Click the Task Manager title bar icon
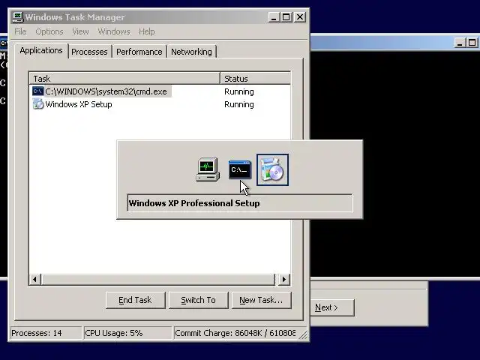The image size is (480, 360). 18,17
